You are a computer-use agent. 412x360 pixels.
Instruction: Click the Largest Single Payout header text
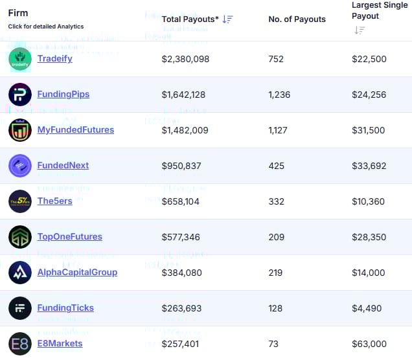coord(380,10)
